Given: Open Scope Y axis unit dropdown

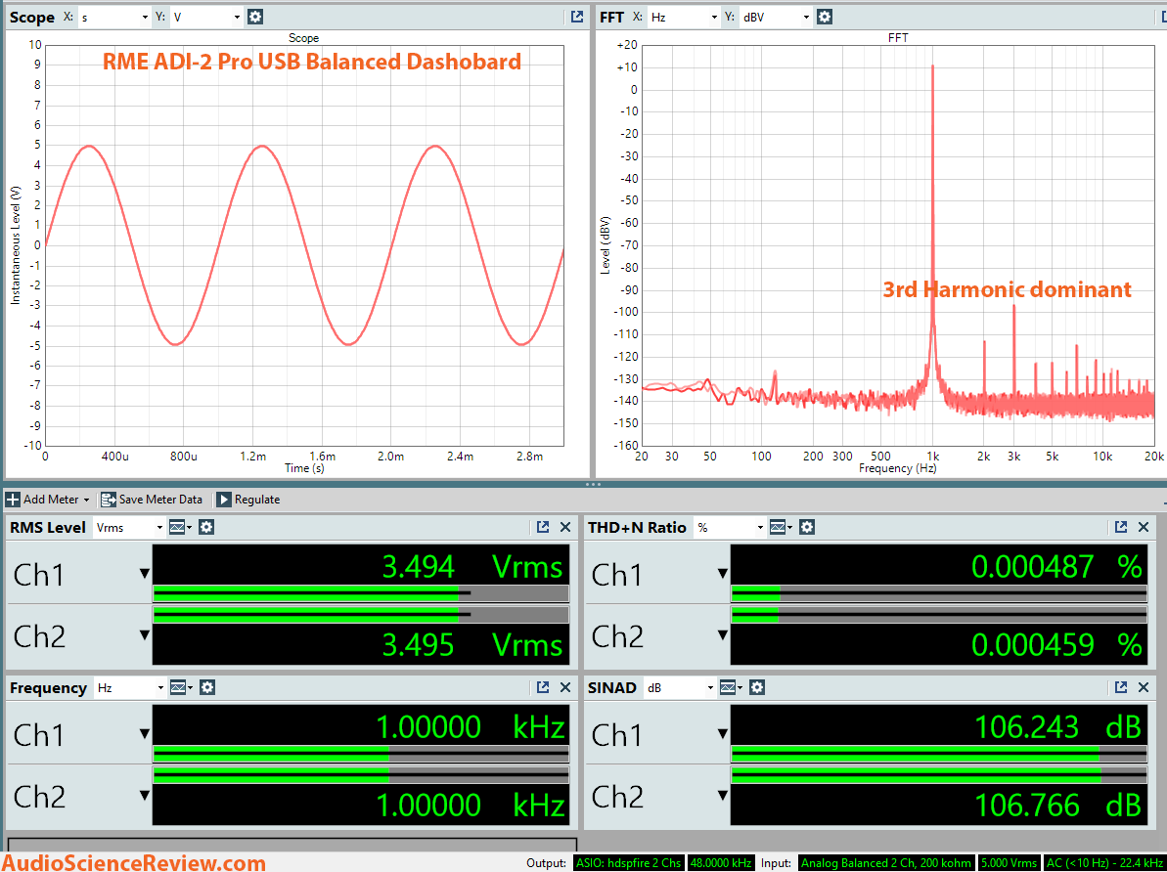Looking at the screenshot, I should click(206, 17).
